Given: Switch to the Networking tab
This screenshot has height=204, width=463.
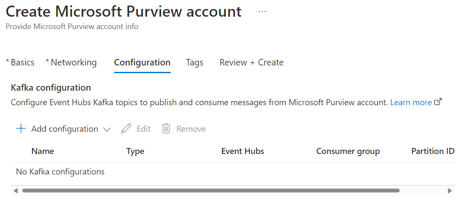Looking at the screenshot, I should tap(71, 62).
